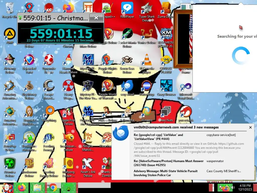Click the Cass County MI Sheriff's sender

(224, 171)
